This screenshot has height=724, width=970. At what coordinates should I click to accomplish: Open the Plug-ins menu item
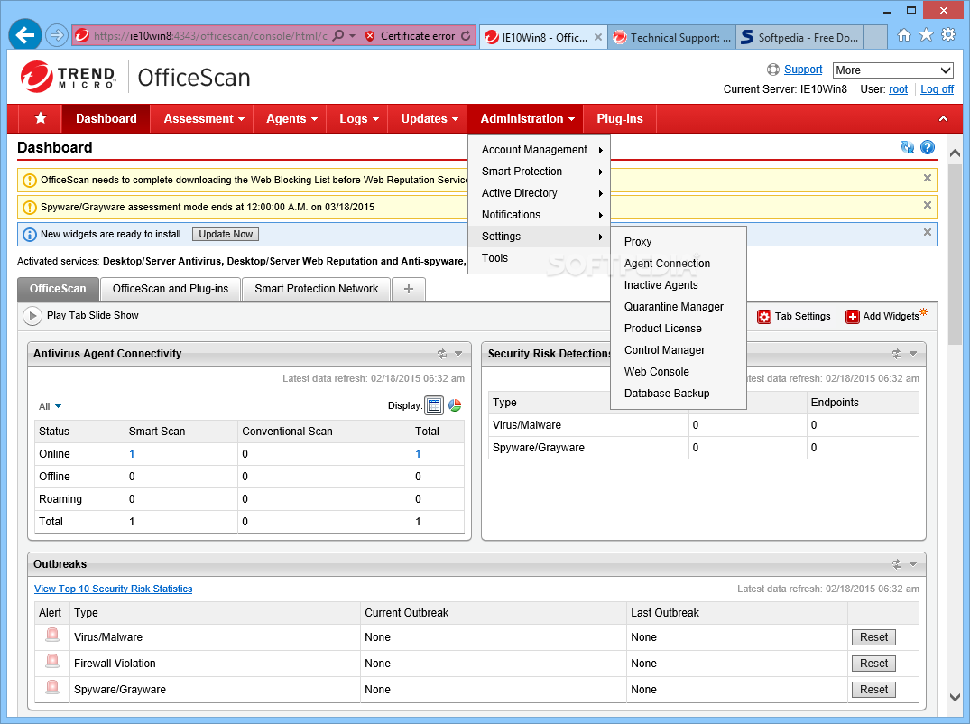tap(619, 119)
